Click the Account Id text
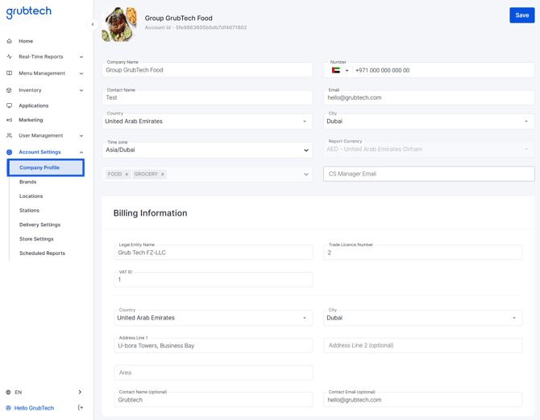Screen dimensions: 540x420 [x=196, y=27]
